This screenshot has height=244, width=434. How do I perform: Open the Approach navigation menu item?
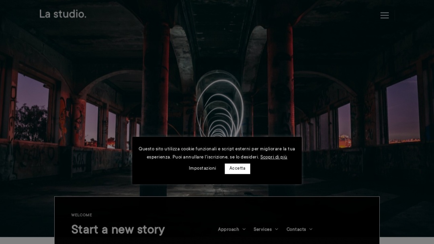click(228, 229)
